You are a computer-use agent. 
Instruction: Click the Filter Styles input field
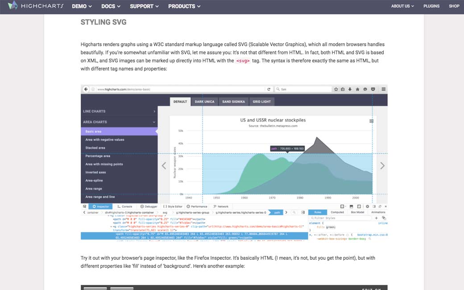pyautogui.click(x=339, y=218)
